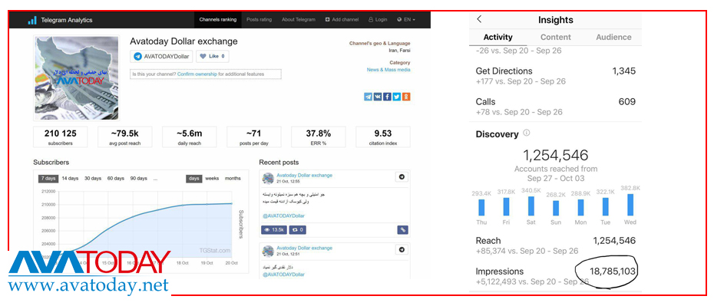Click @AVATODAYDollar in the 12:51 post
The width and height of the screenshot is (714, 306).
(x=284, y=274)
